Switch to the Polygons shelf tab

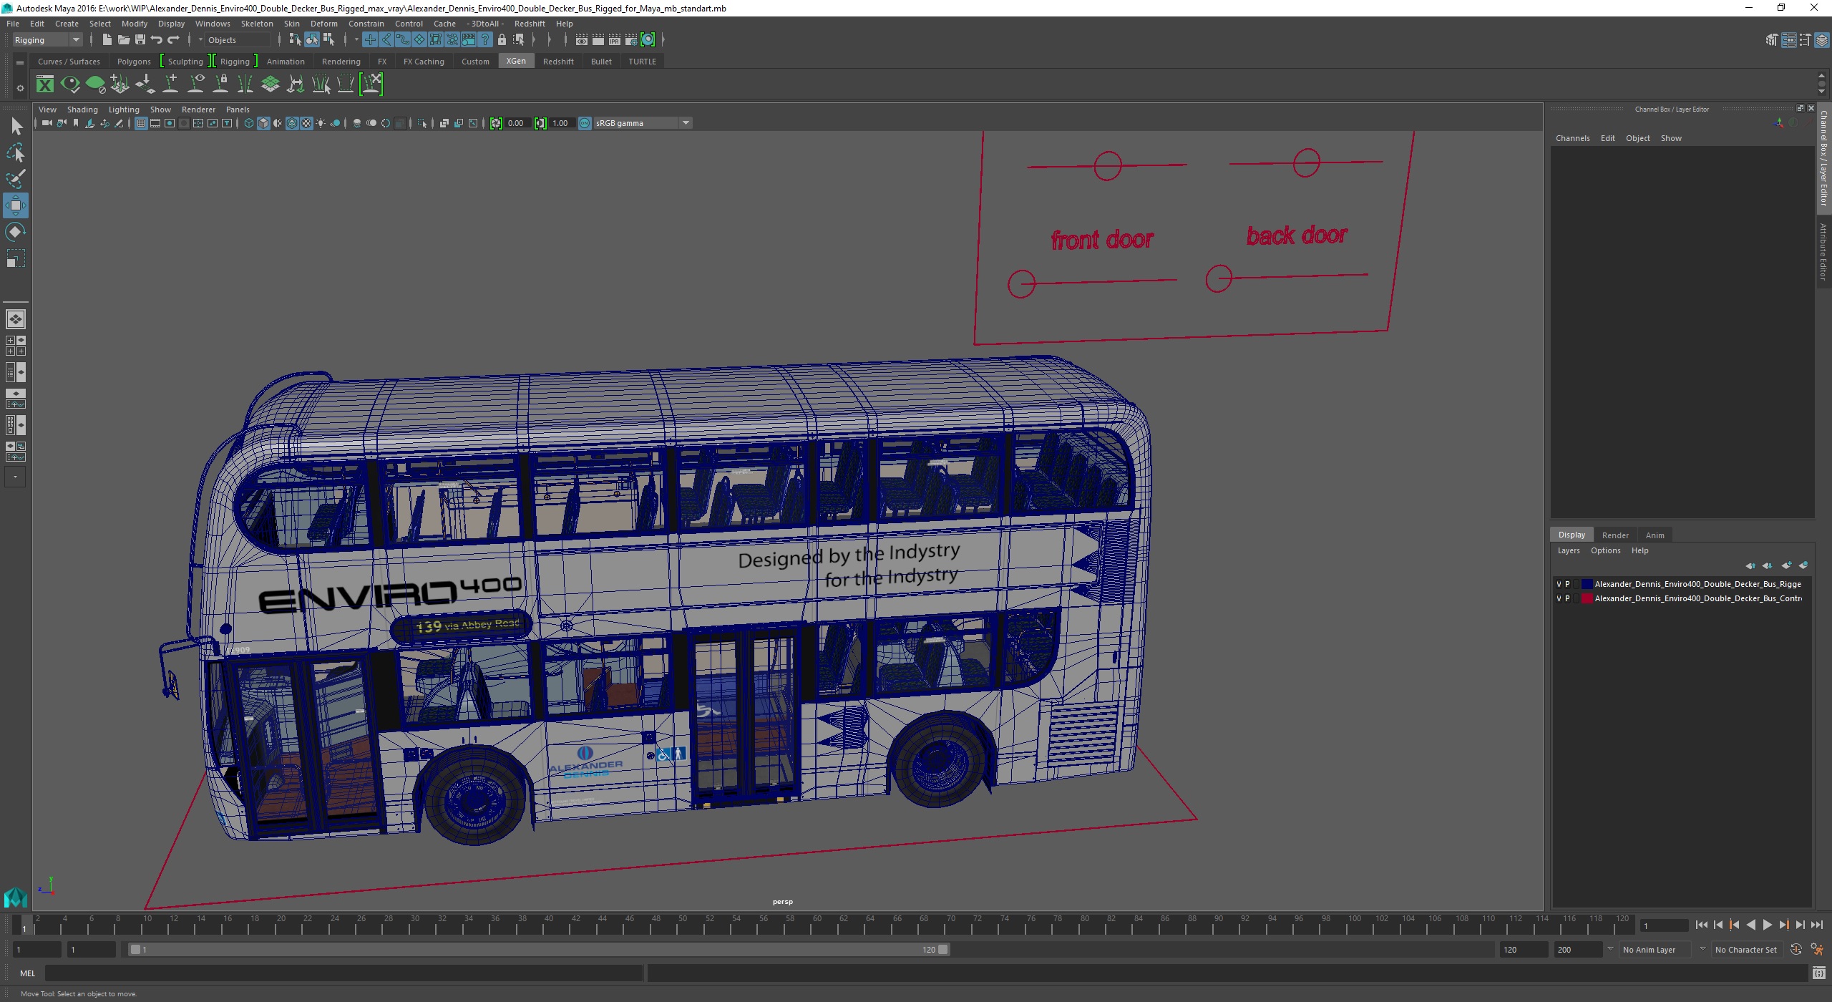(134, 62)
